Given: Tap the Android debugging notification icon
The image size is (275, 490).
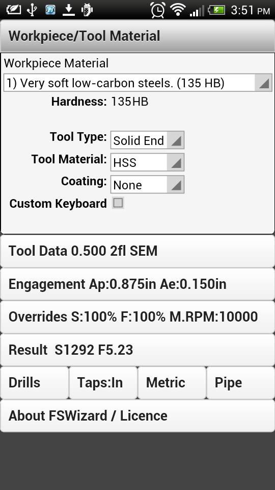Looking at the screenshot, I should 87,10.
